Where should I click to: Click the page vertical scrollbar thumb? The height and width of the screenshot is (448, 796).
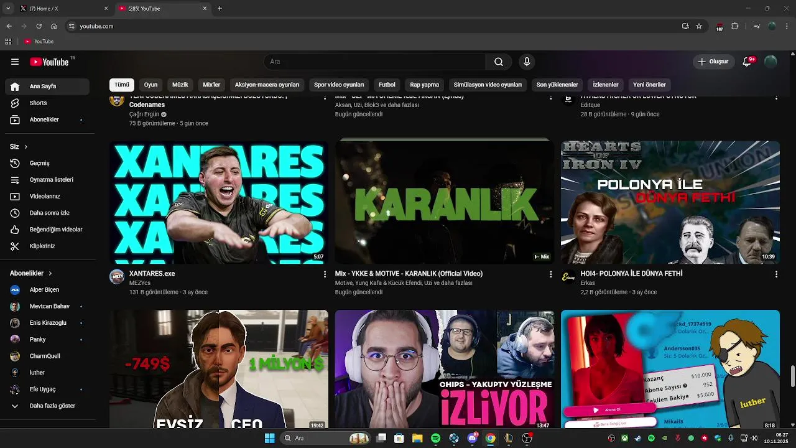(792, 376)
